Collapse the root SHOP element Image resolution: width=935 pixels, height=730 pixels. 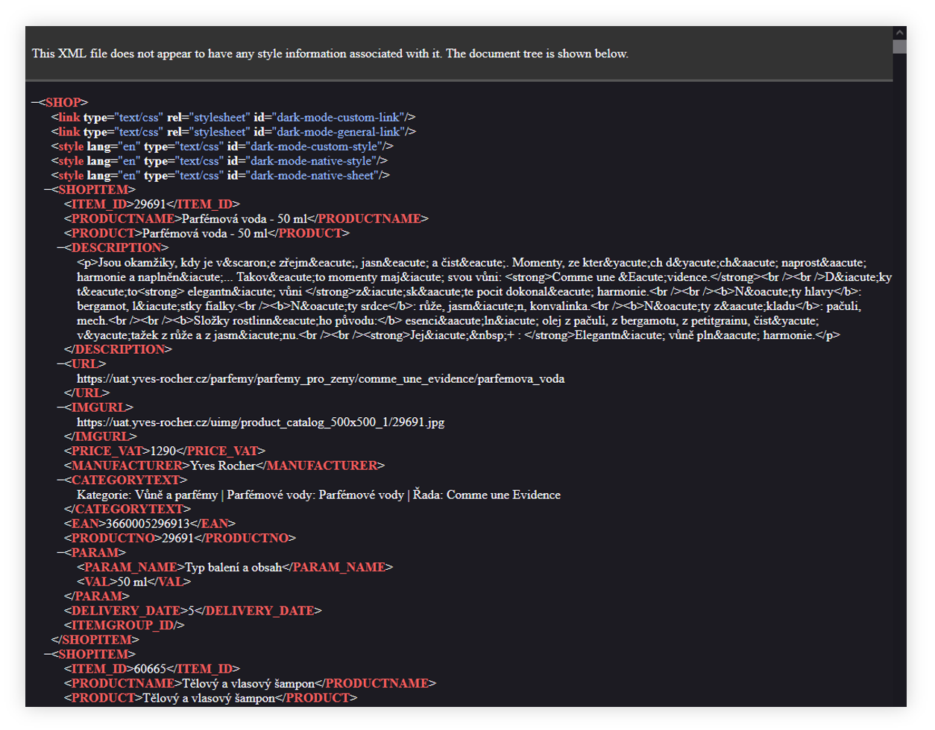point(34,103)
